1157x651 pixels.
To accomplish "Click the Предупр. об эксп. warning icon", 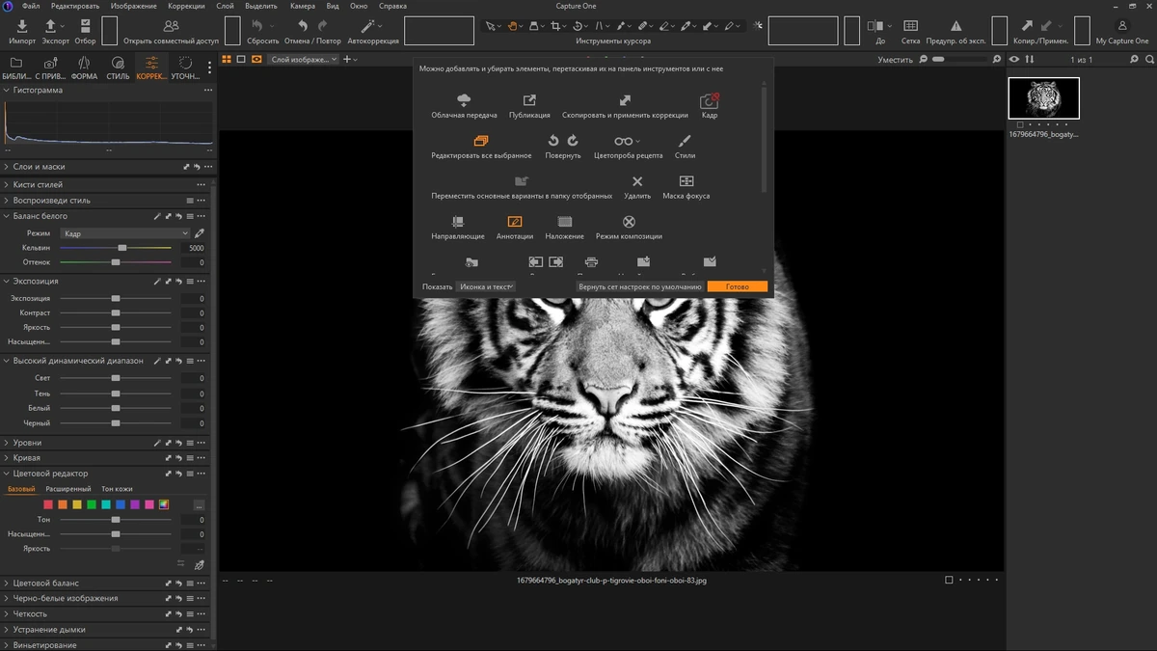I will [x=955, y=26].
